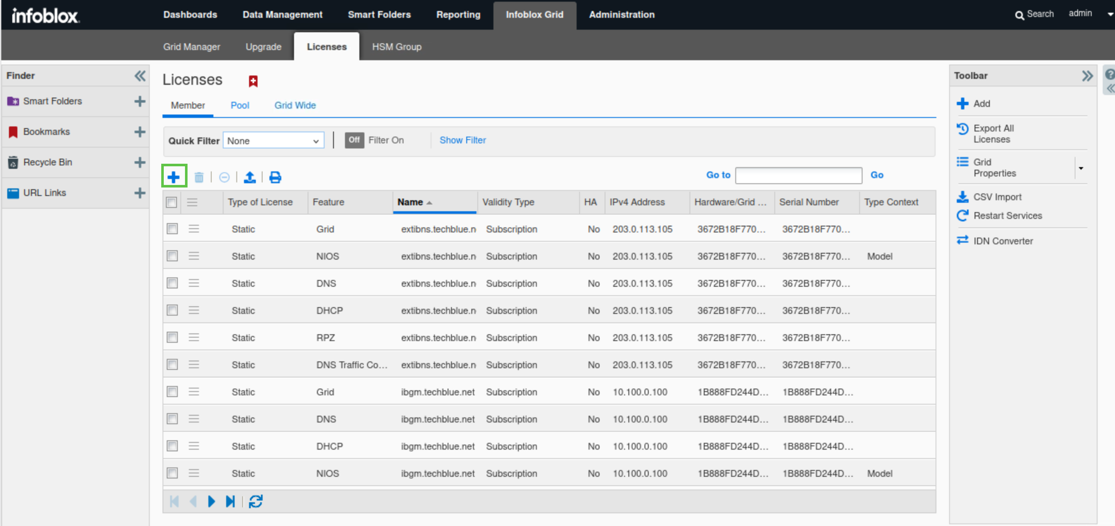Jump to last page arrow
Screen dimensions: 1115x526
coord(230,501)
